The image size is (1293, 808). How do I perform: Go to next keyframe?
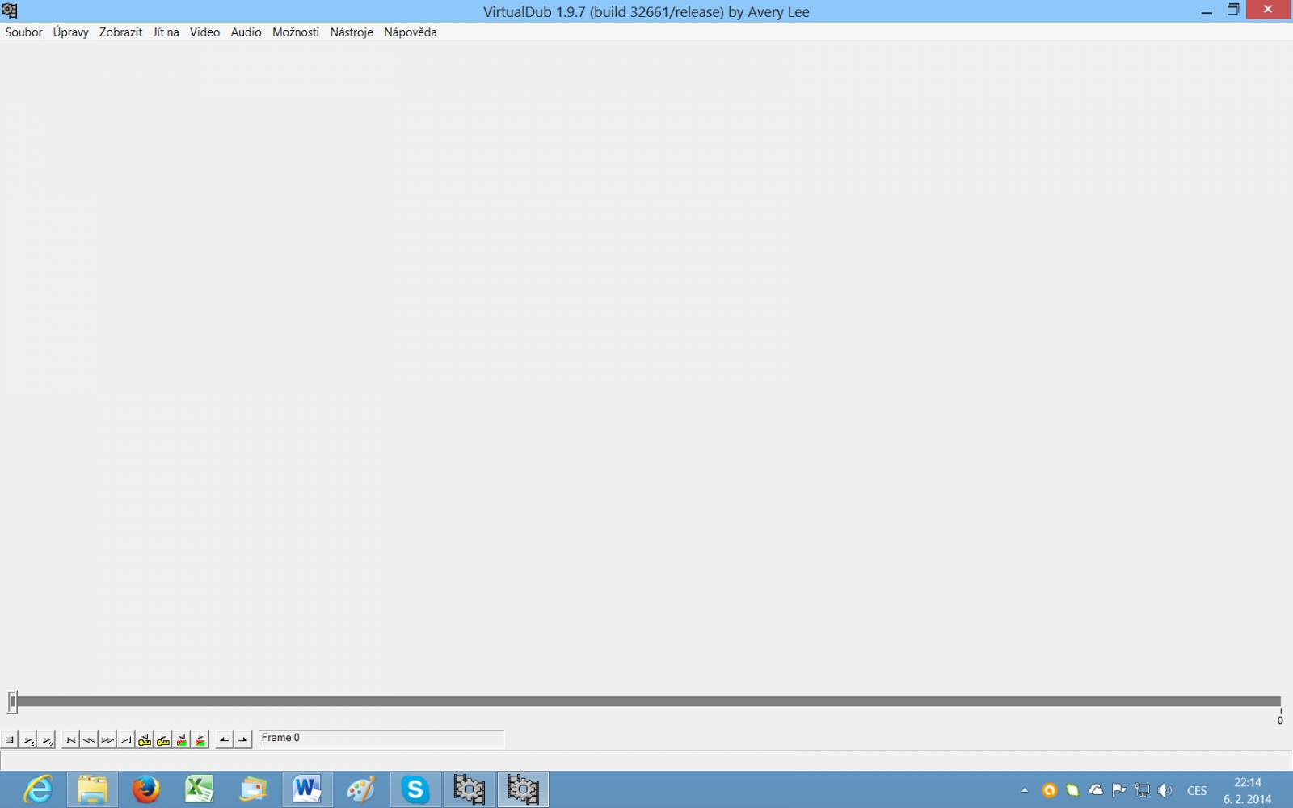(163, 739)
